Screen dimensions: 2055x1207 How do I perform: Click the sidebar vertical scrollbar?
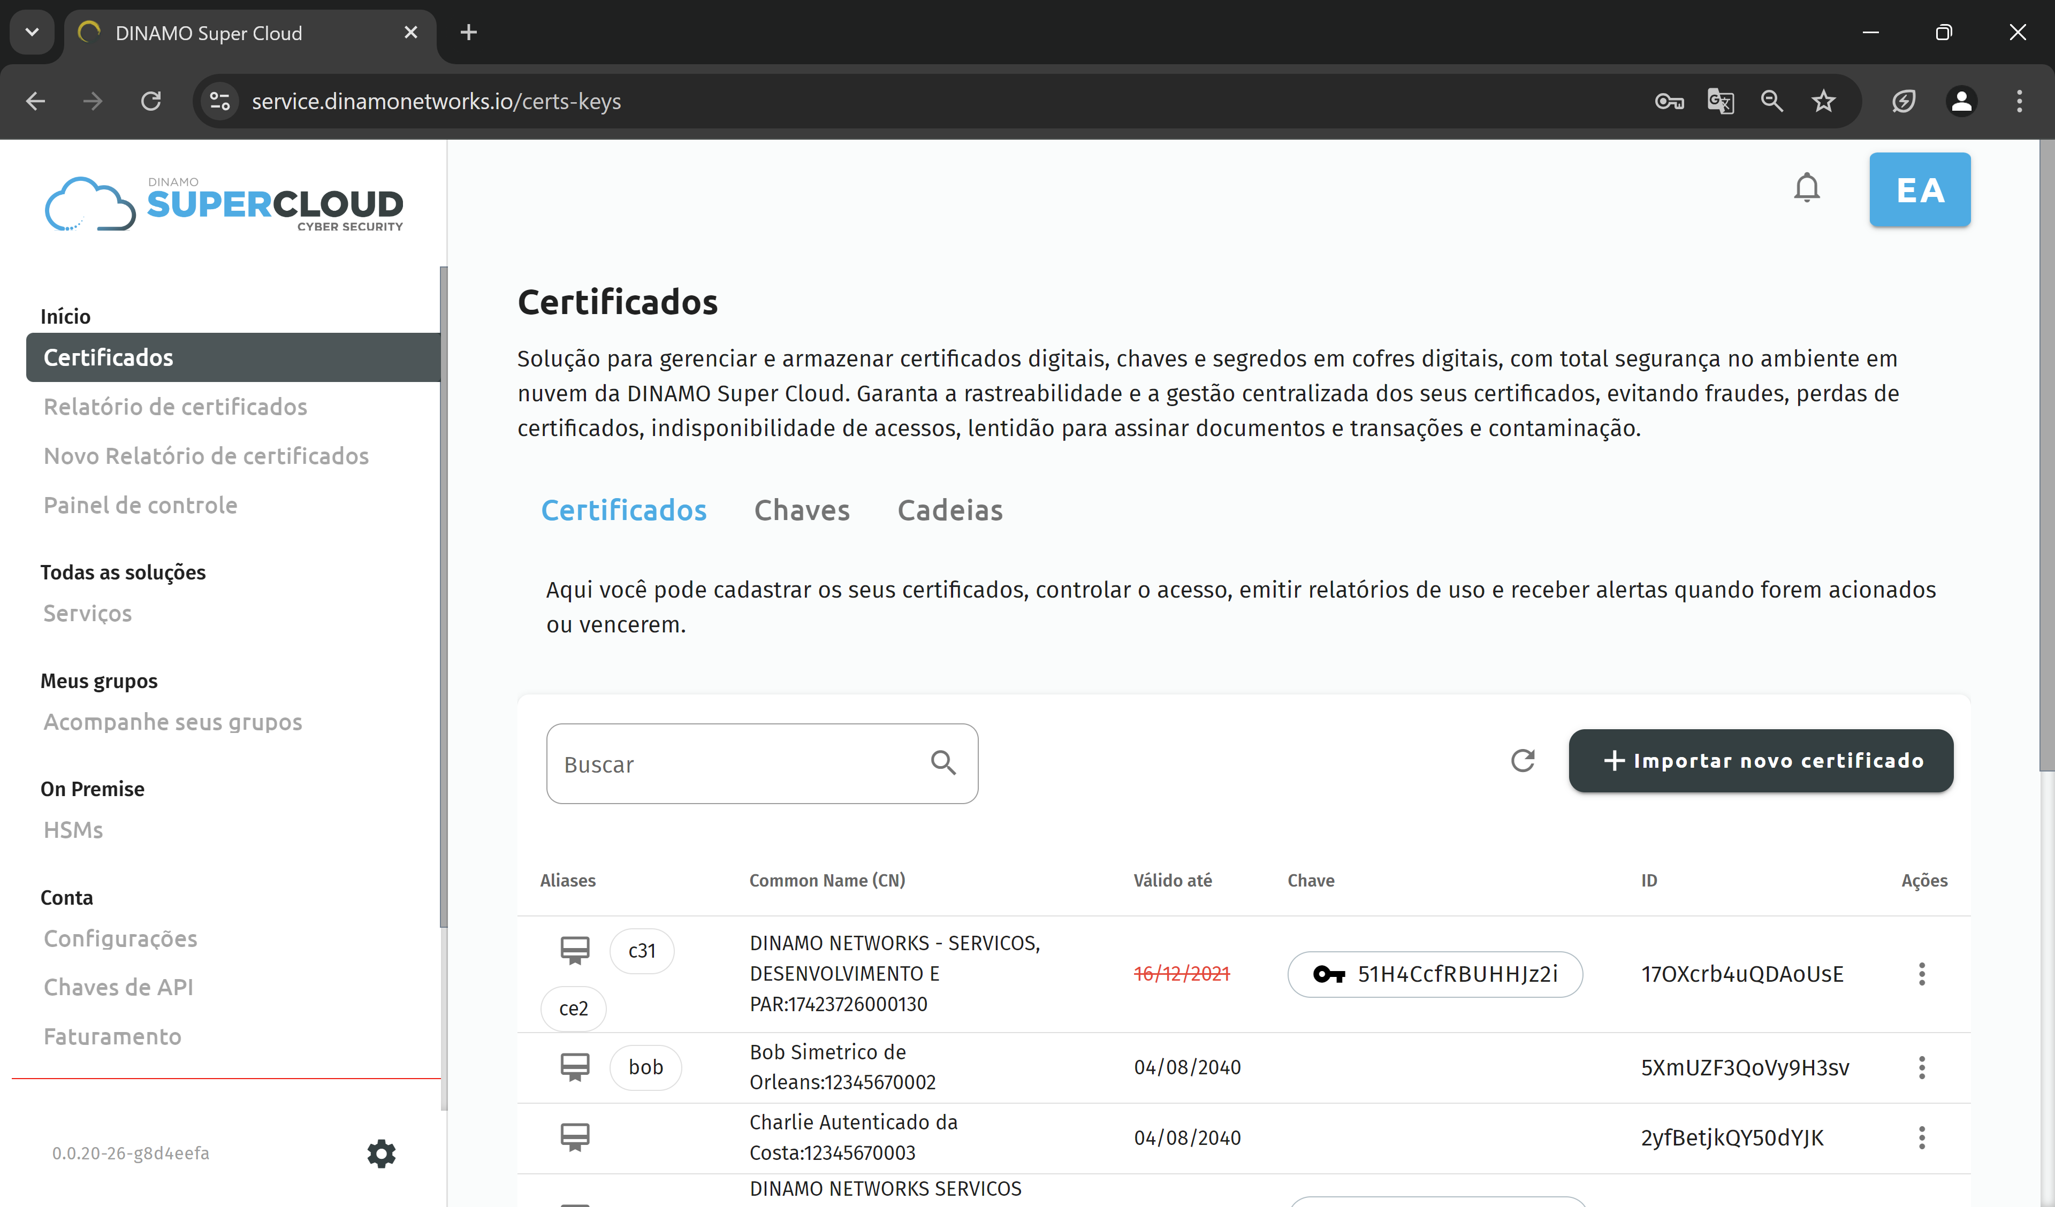point(444,597)
